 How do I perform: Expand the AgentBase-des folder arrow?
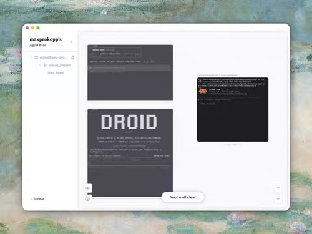tap(31, 57)
